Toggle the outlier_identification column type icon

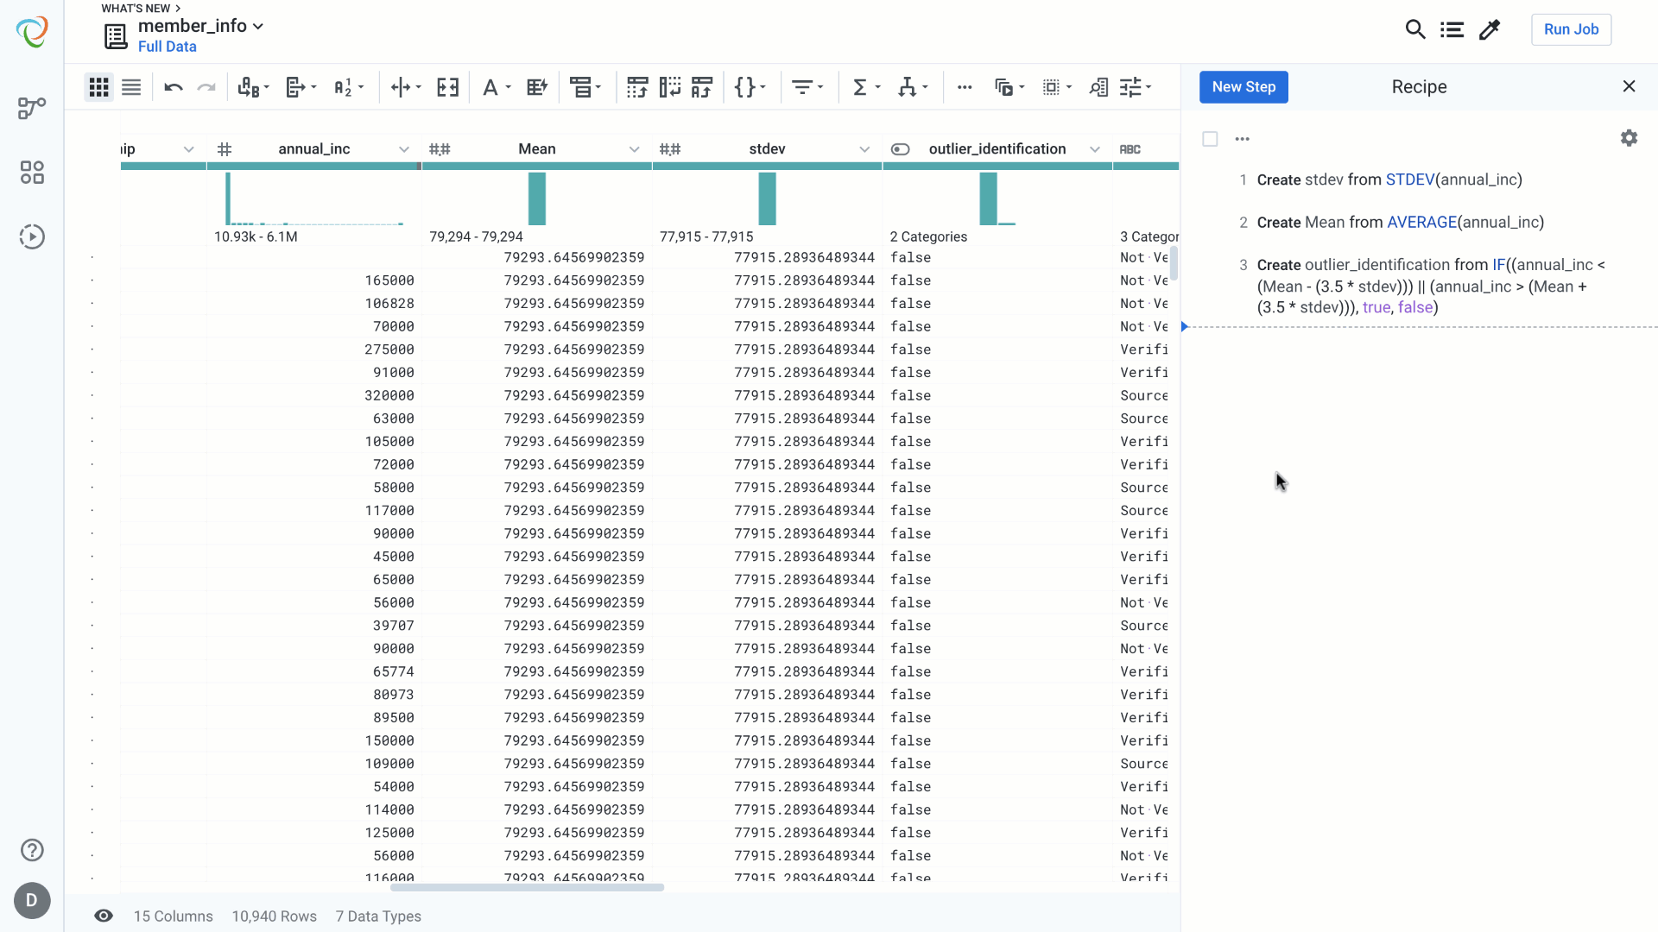(x=901, y=148)
